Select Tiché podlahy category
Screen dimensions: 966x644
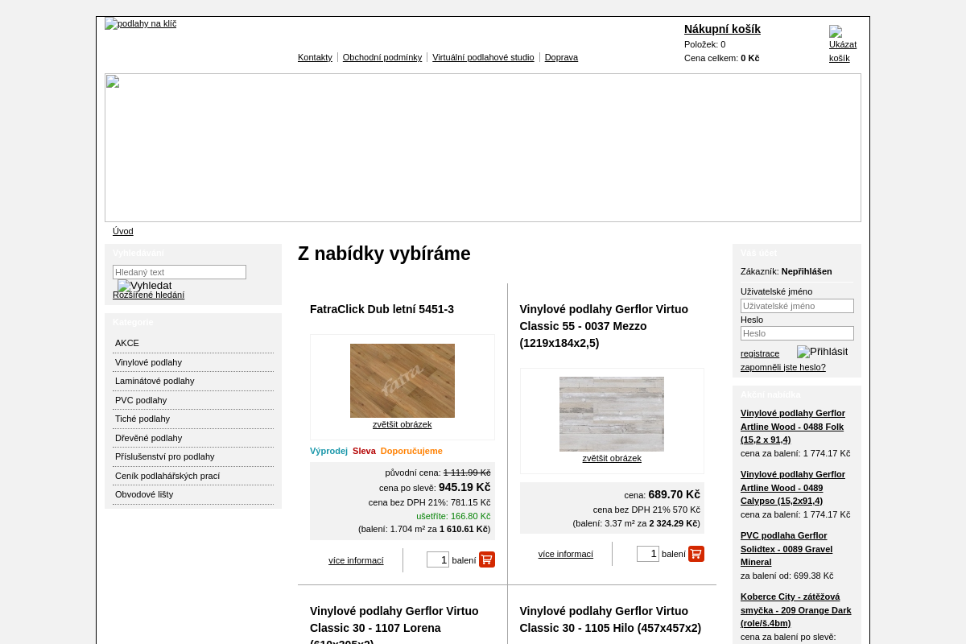click(193, 419)
